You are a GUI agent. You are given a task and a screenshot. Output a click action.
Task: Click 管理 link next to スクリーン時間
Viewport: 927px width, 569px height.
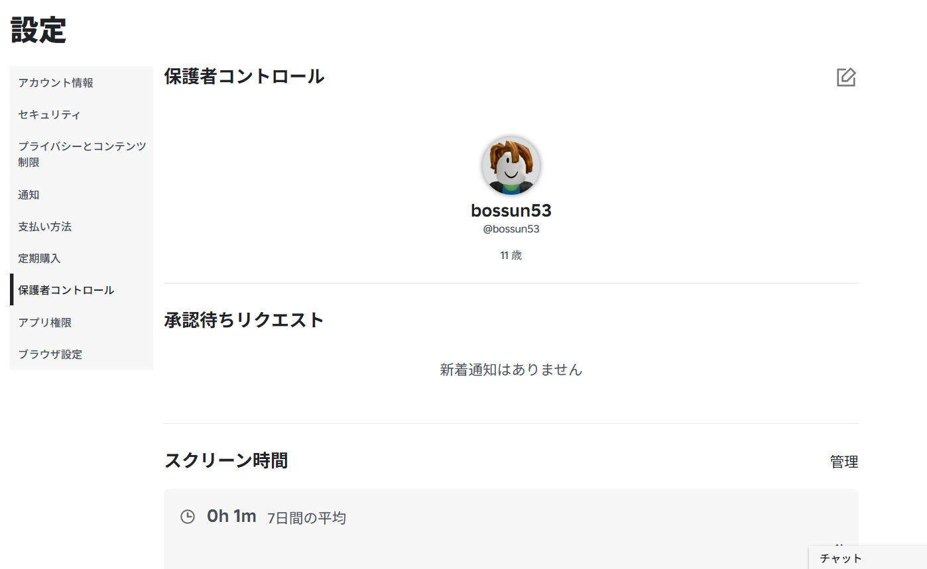click(844, 462)
